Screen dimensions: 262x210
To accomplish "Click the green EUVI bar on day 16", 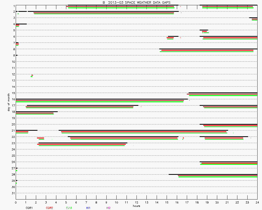I will click(x=100, y=101).
